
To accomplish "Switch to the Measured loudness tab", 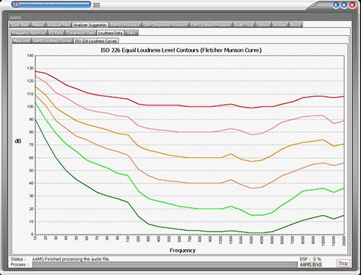I will pos(21,41).
